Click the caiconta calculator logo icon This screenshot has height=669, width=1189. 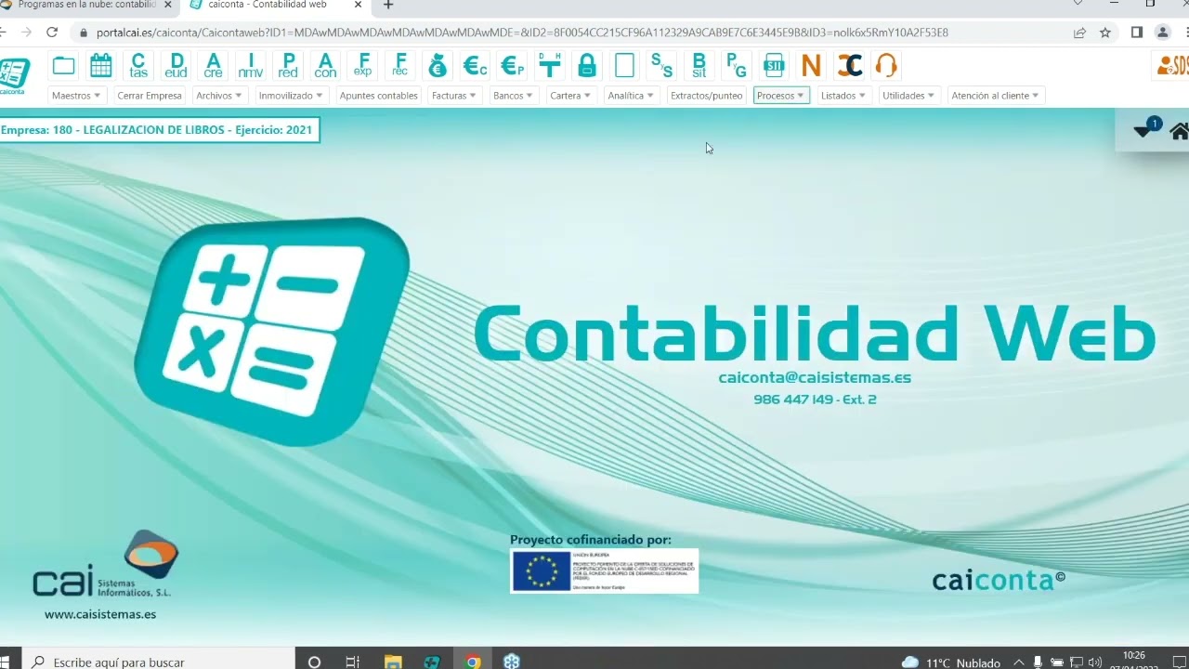[x=14, y=74]
